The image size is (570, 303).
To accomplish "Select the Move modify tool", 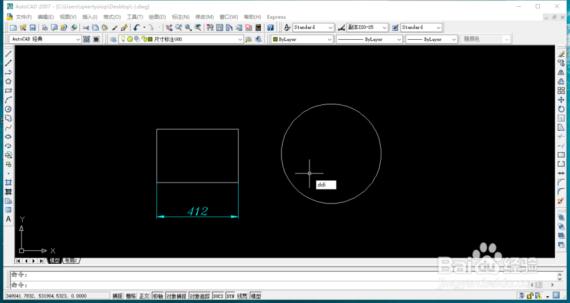I will pyautogui.click(x=561, y=99).
